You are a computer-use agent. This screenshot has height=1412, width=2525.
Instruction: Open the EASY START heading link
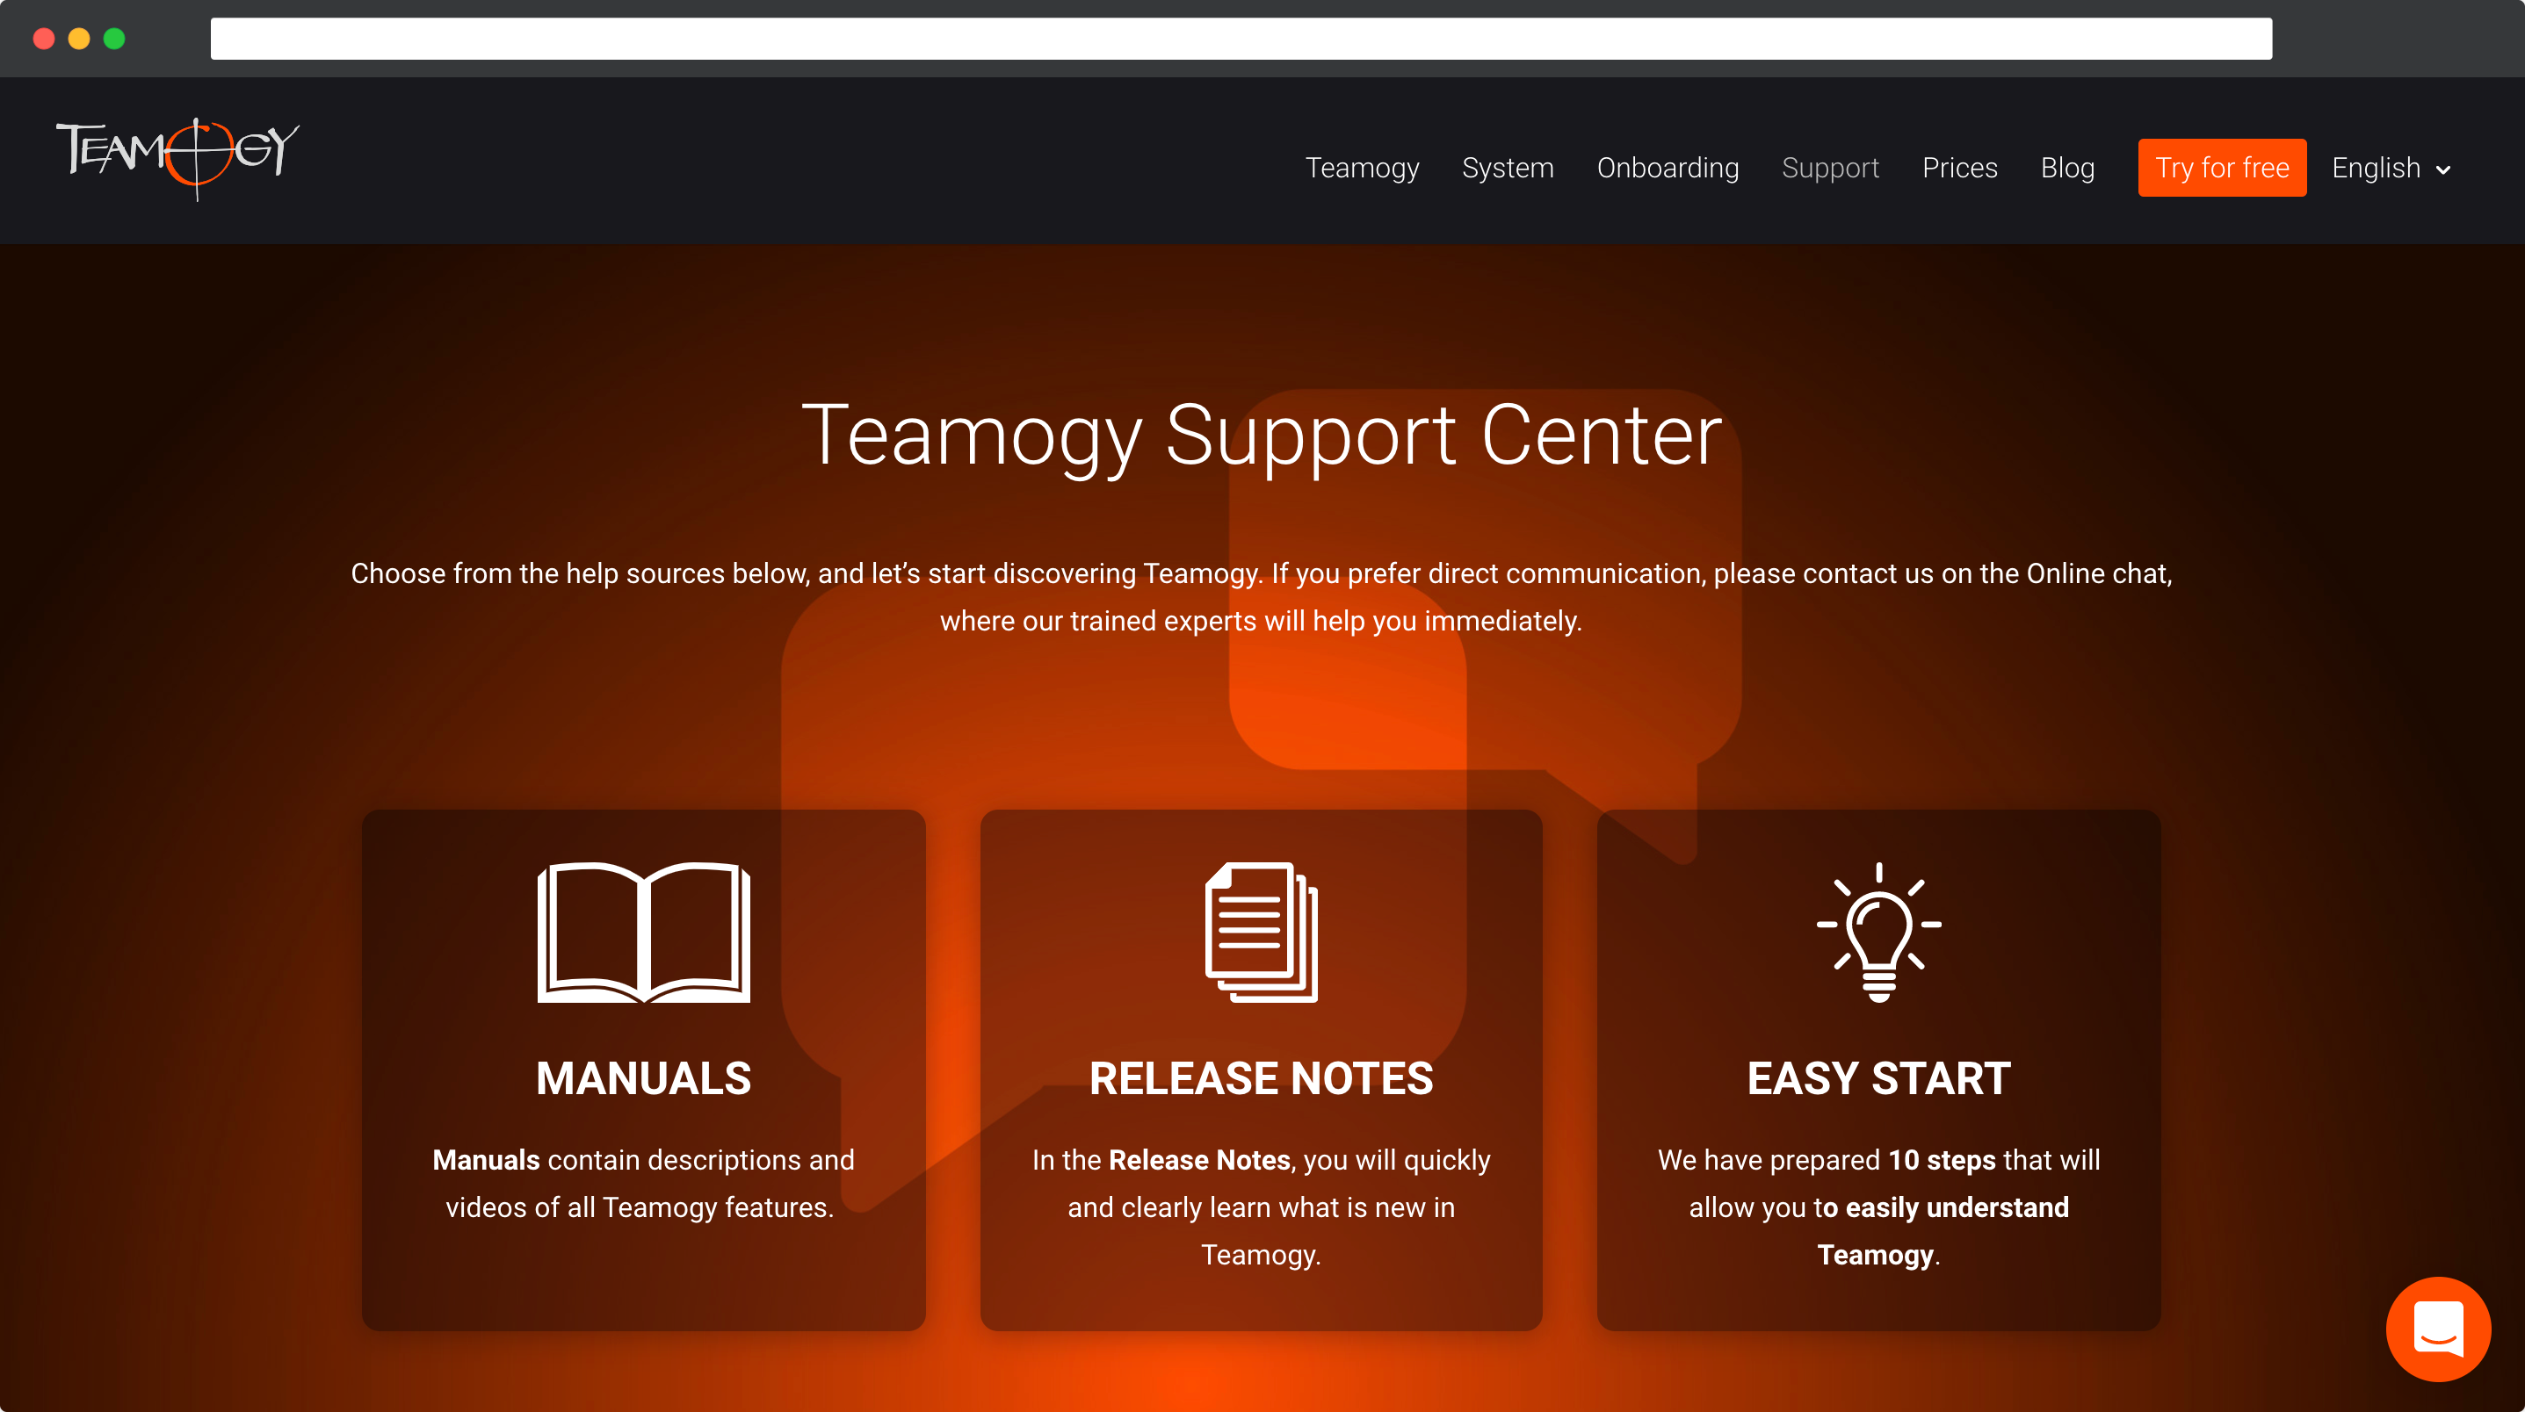click(1879, 1077)
